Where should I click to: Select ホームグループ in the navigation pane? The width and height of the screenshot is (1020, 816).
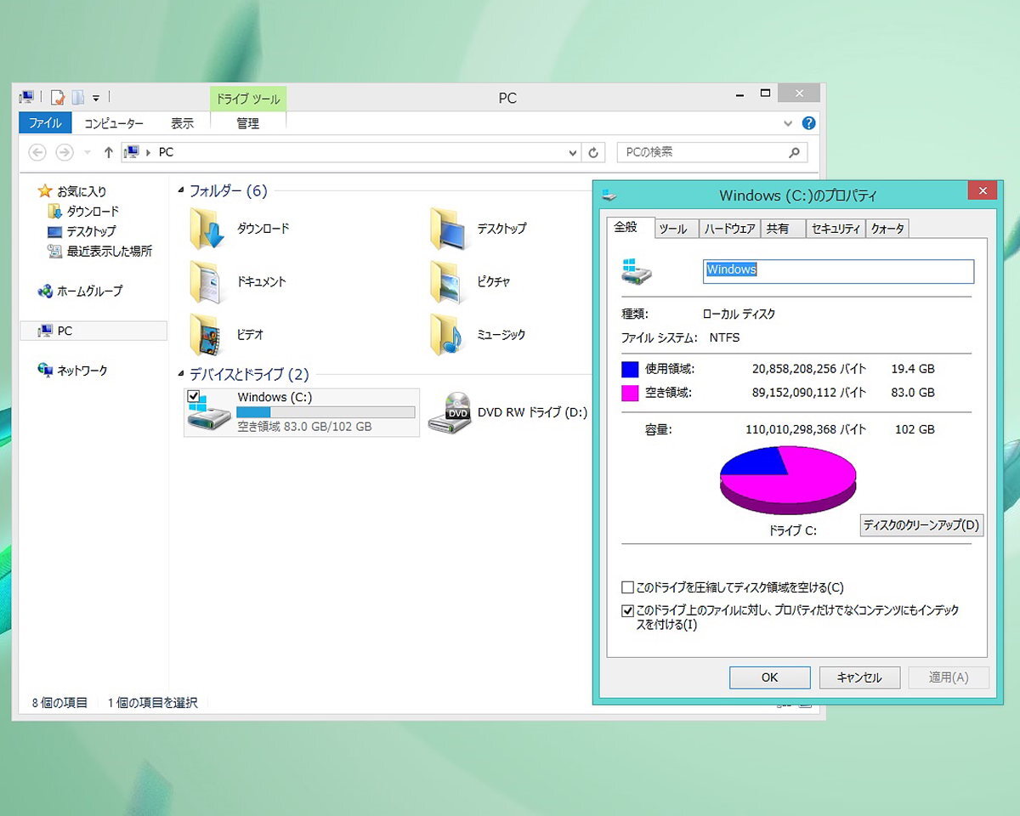89,291
